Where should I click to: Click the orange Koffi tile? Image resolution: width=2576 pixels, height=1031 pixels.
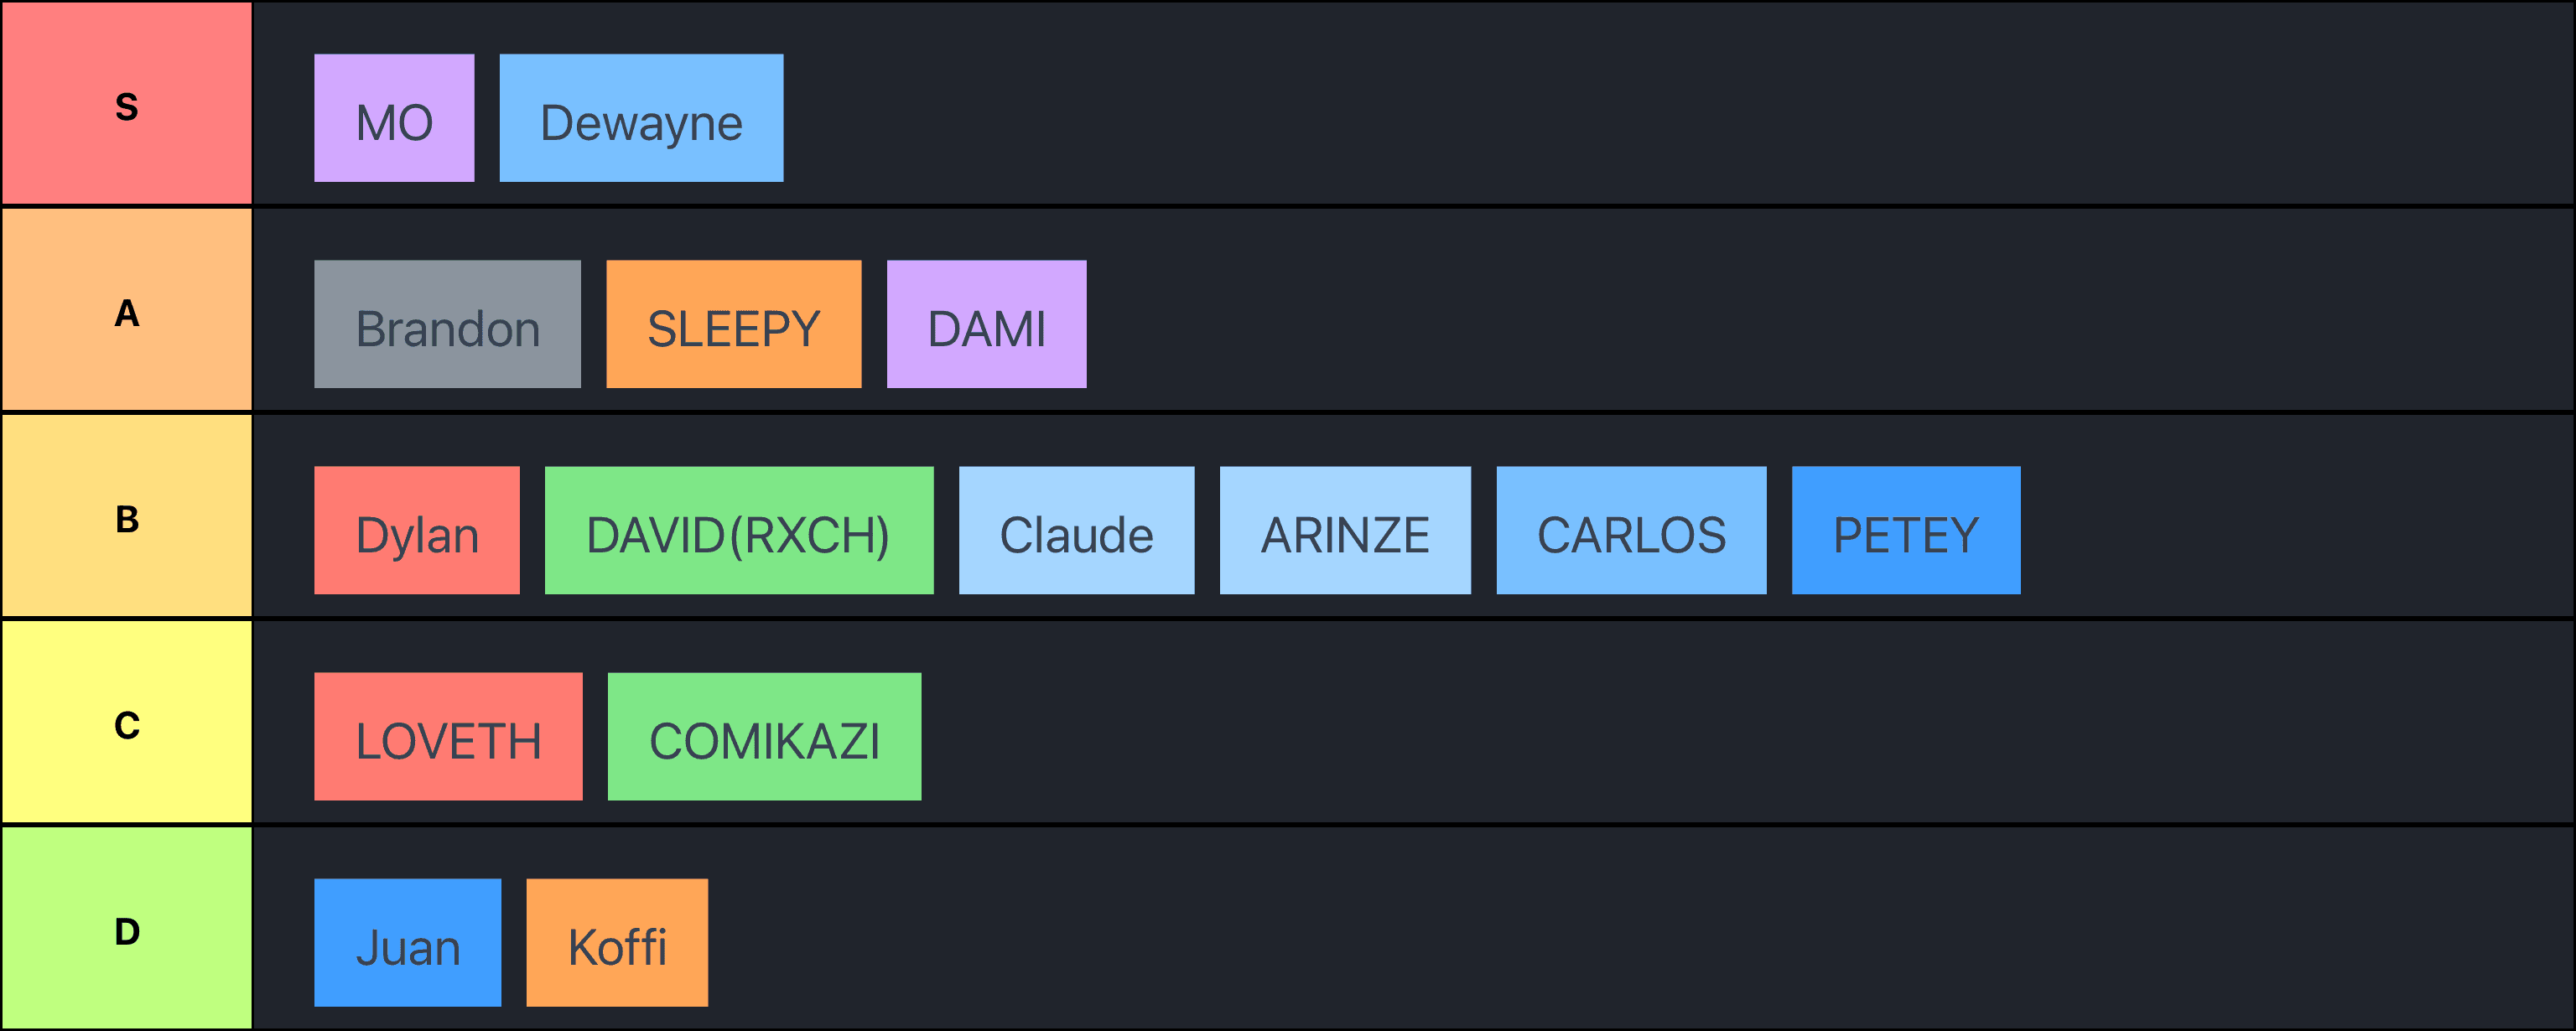(617, 942)
